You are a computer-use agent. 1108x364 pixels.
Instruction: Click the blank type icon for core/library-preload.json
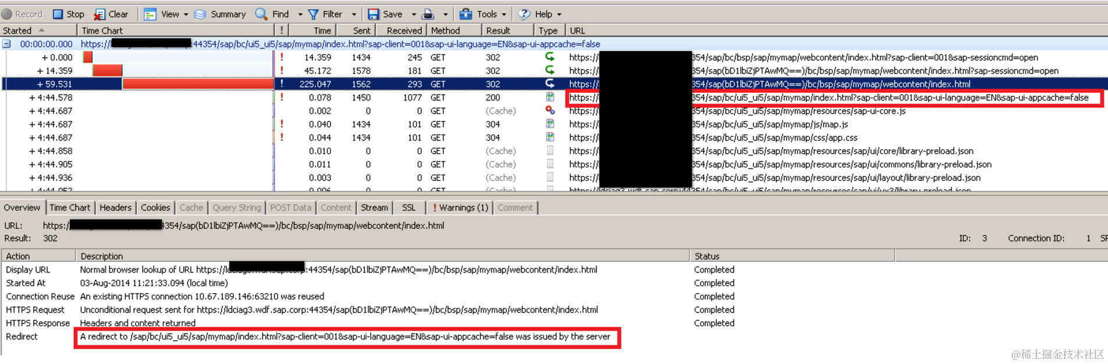tap(550, 150)
